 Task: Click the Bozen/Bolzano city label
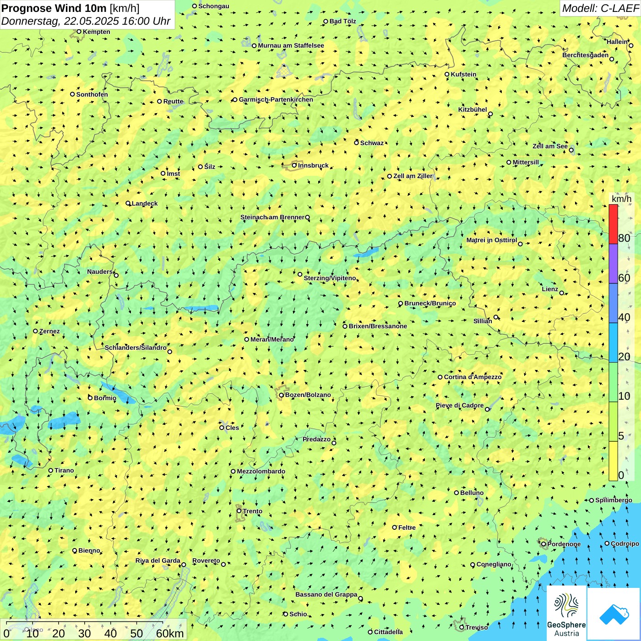(308, 395)
